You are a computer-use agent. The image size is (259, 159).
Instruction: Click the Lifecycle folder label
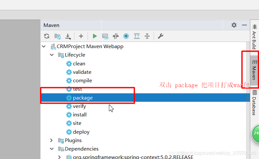tap(75, 55)
